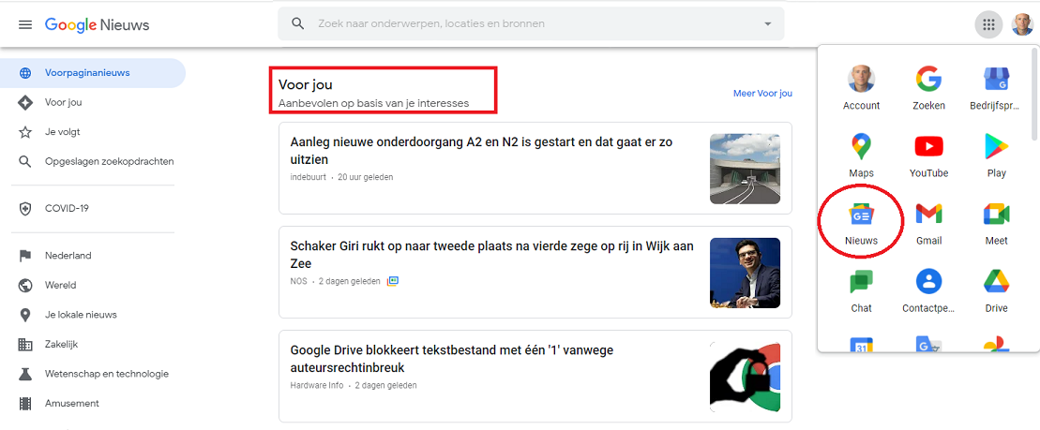Click the search magnifier icon
Screen dimensions: 1040x430
point(298,23)
